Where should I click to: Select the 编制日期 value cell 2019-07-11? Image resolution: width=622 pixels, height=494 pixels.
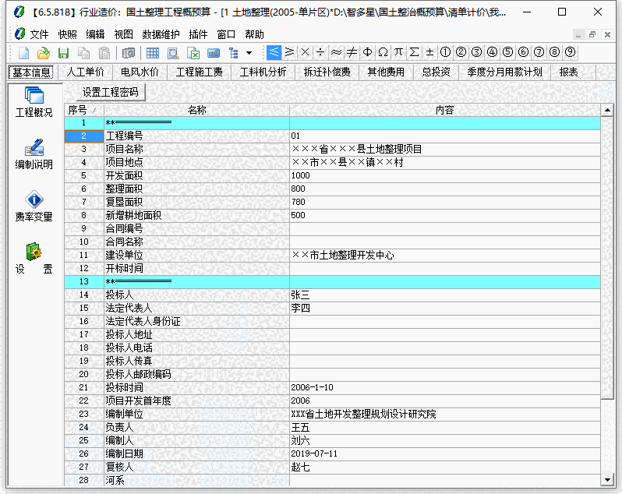pyautogui.click(x=444, y=453)
